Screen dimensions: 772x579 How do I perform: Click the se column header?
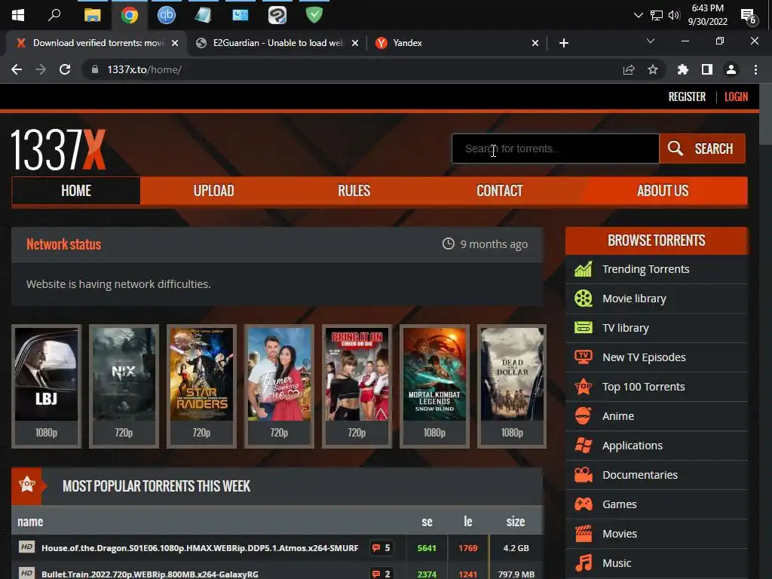[427, 522]
